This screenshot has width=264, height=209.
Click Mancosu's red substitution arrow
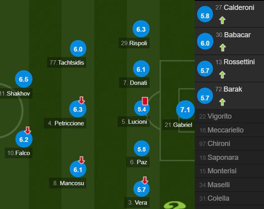coord(82,160)
